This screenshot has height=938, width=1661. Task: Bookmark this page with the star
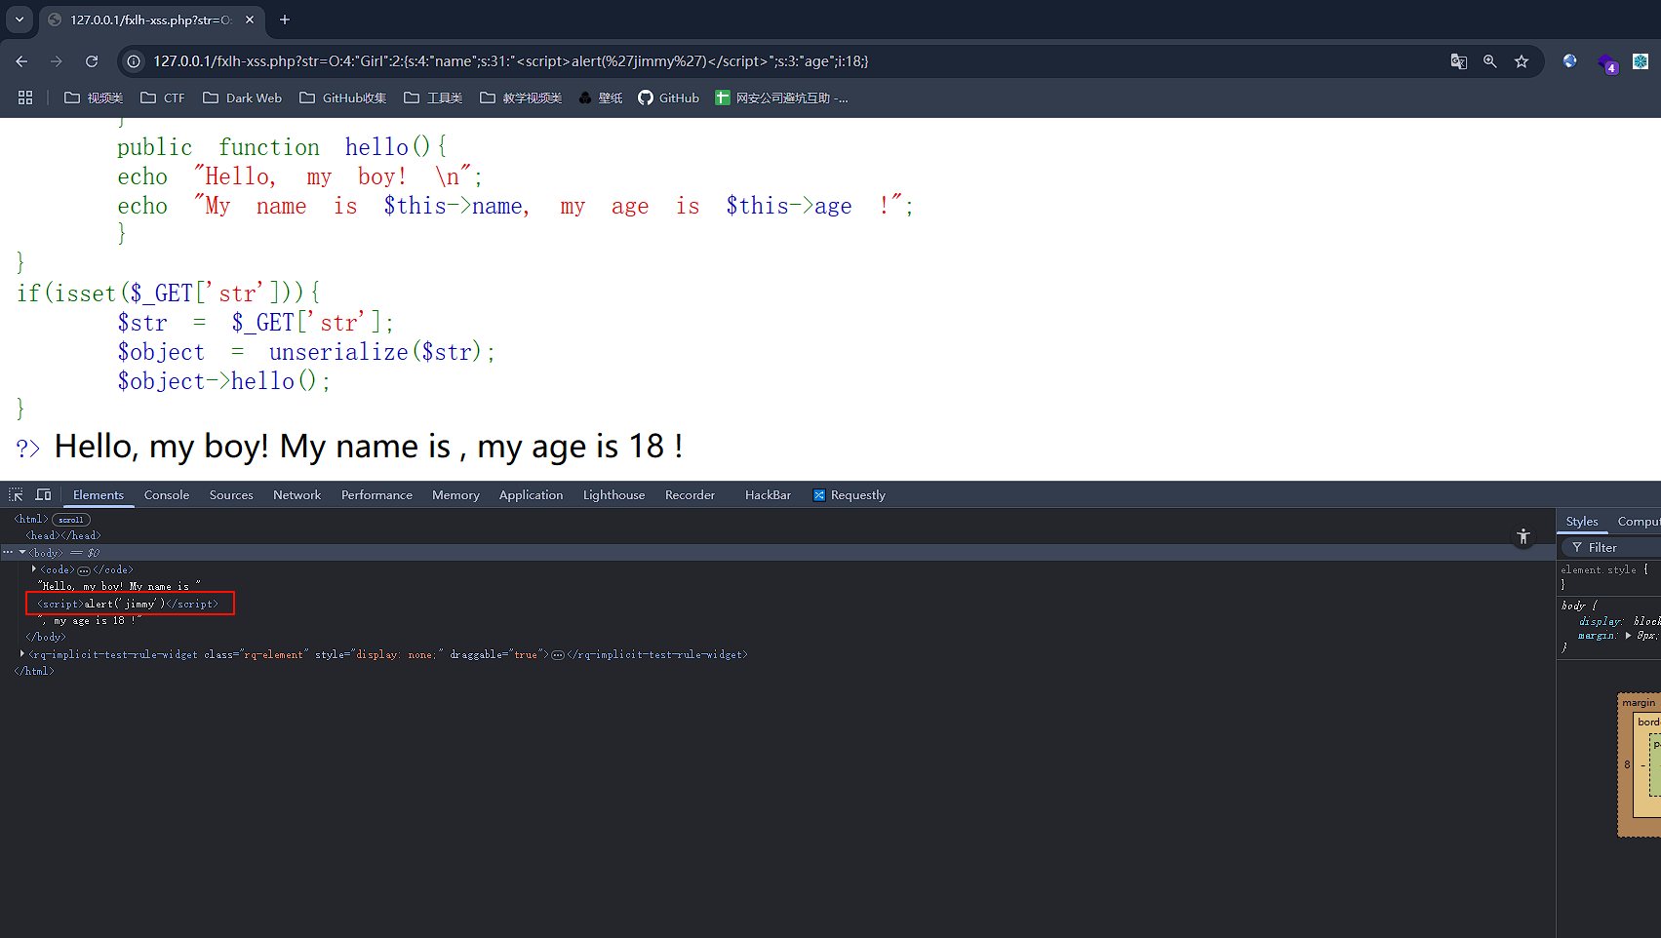click(1522, 61)
